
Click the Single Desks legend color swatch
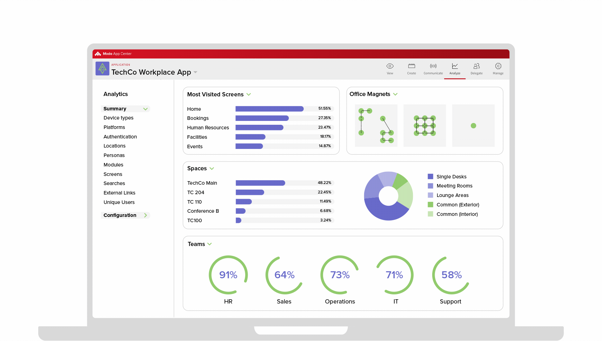pyautogui.click(x=430, y=177)
